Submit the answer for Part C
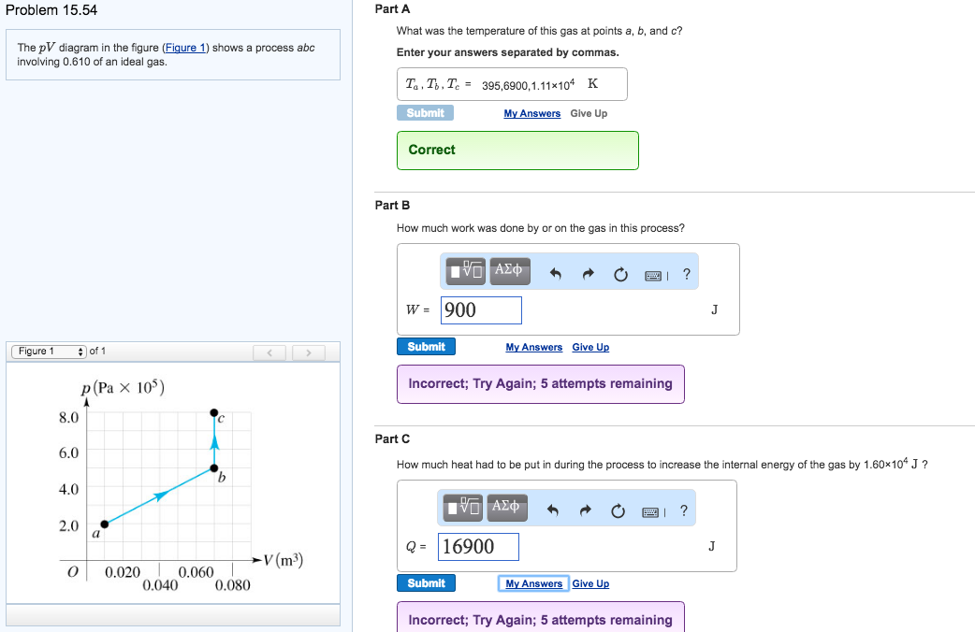Screen dimensions: 975x632 click(426, 582)
